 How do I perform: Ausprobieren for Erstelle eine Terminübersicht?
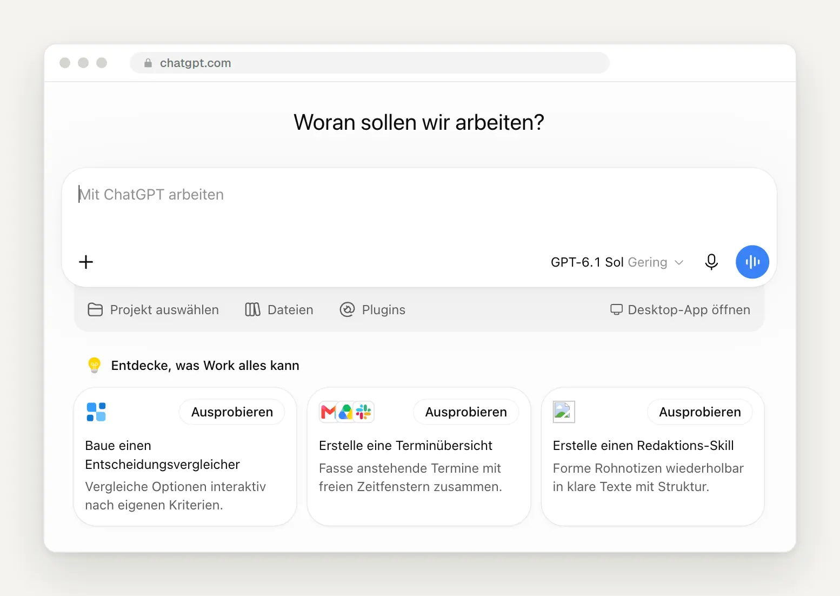coord(466,412)
